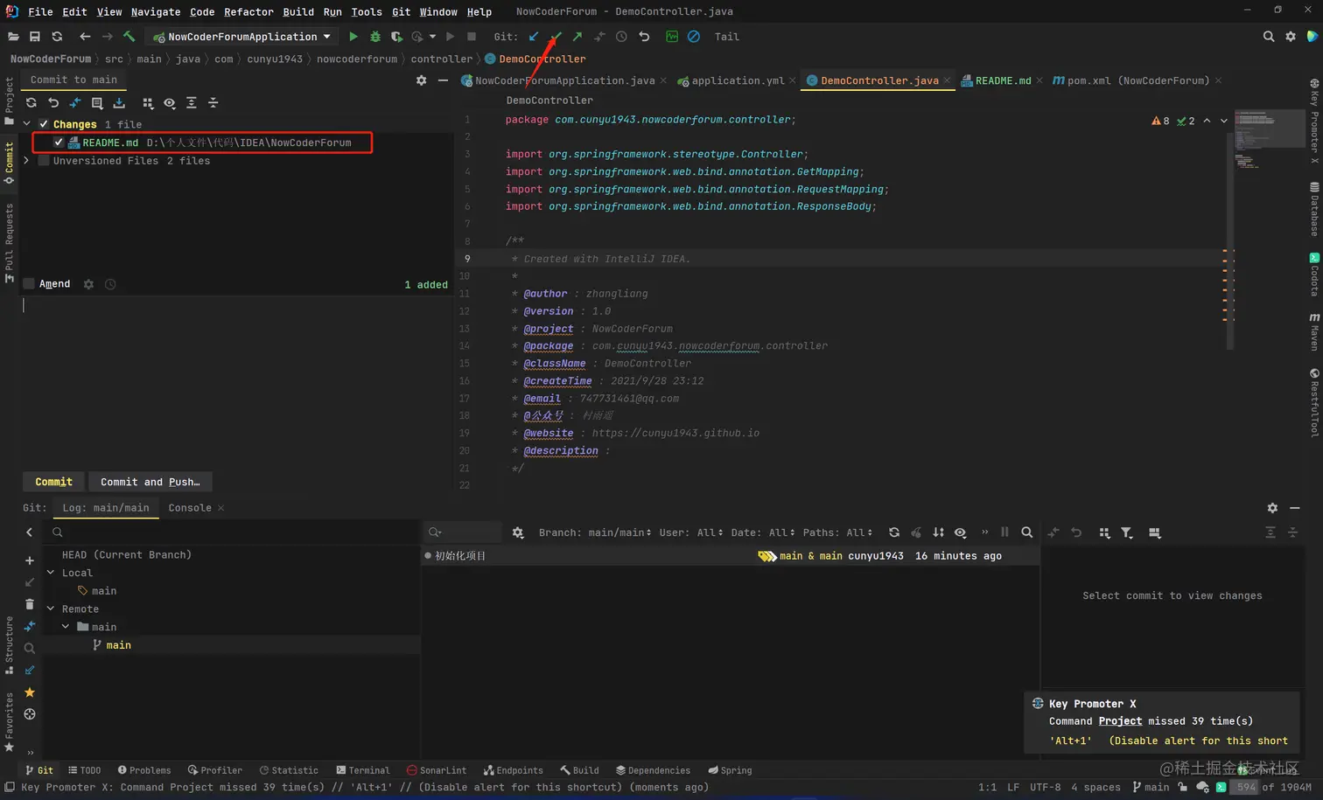Open the Date: All filter dropdown
This screenshot has height=800, width=1323.
[x=763, y=532]
